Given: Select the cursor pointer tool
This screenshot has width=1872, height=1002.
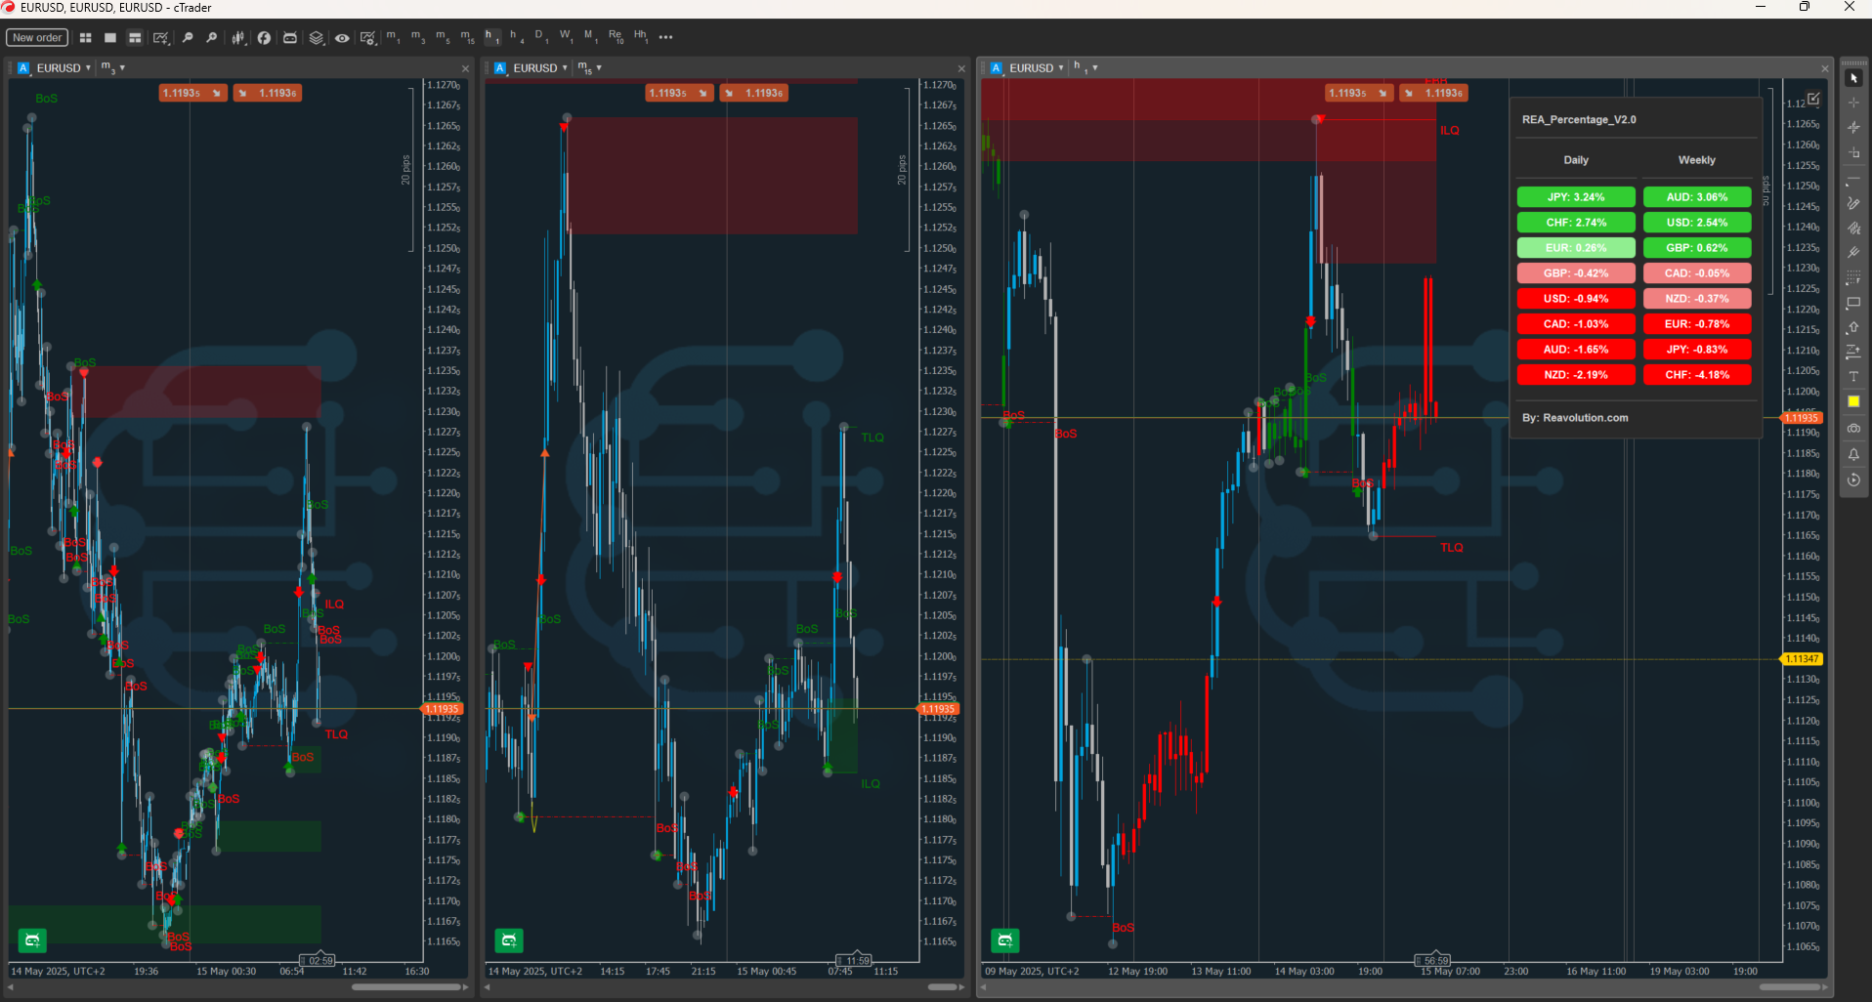Looking at the screenshot, I should [1853, 78].
